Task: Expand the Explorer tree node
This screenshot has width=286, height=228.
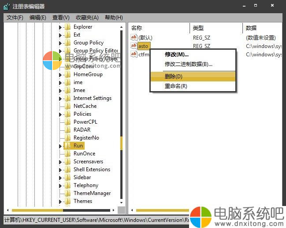Action: pos(60,27)
